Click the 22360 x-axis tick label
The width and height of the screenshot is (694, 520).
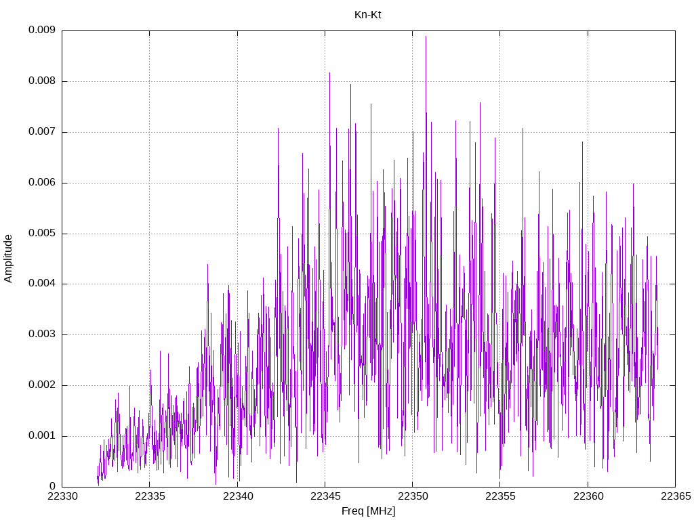tap(588, 496)
